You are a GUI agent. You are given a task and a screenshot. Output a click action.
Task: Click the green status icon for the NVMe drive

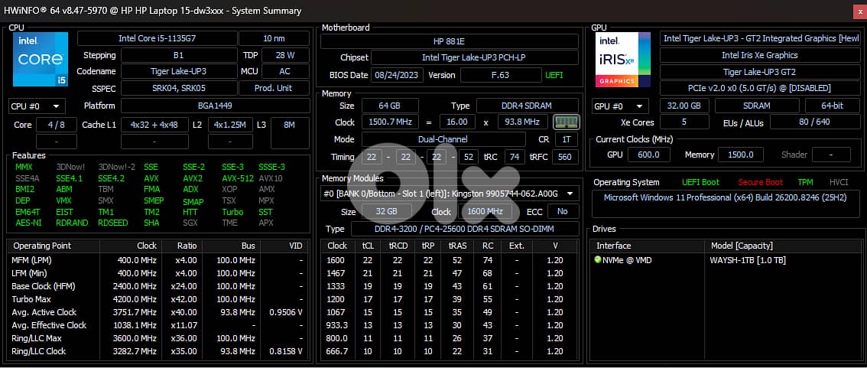[x=598, y=259]
